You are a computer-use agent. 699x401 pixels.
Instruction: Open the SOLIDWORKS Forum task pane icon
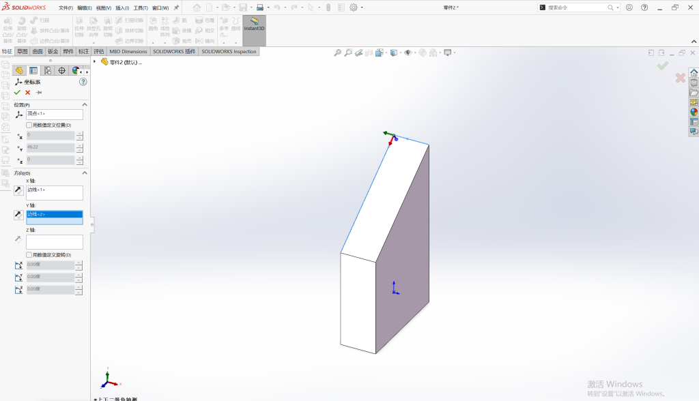coord(694,132)
